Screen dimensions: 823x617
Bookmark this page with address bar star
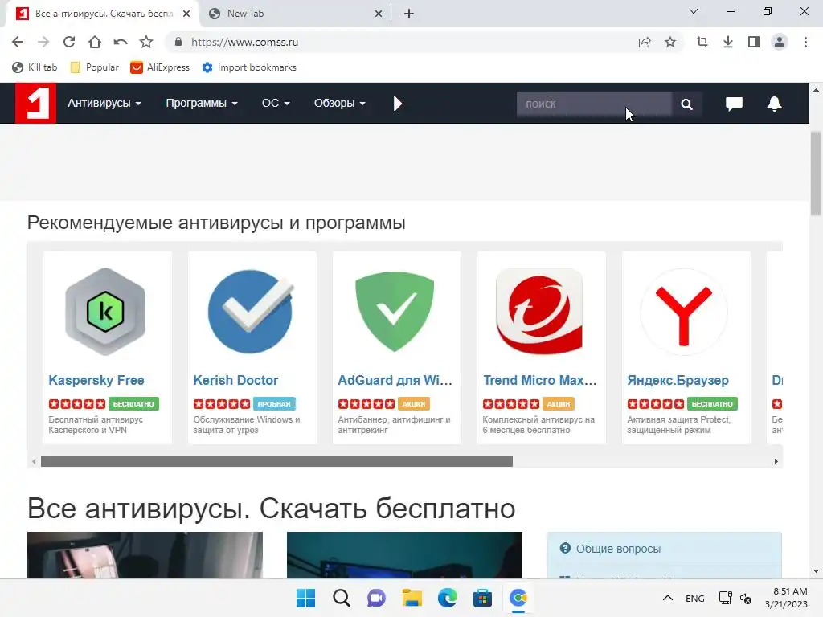[670, 42]
